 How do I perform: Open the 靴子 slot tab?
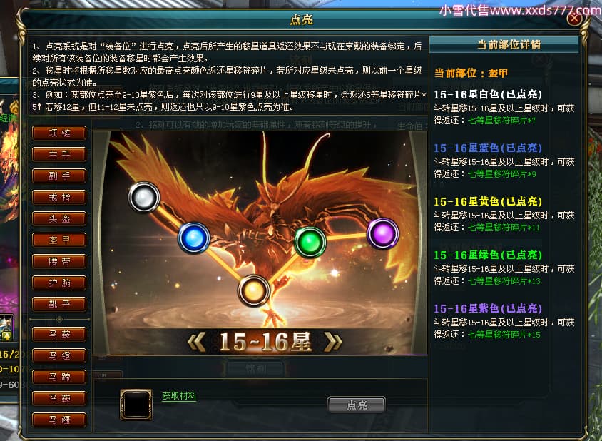tap(59, 304)
